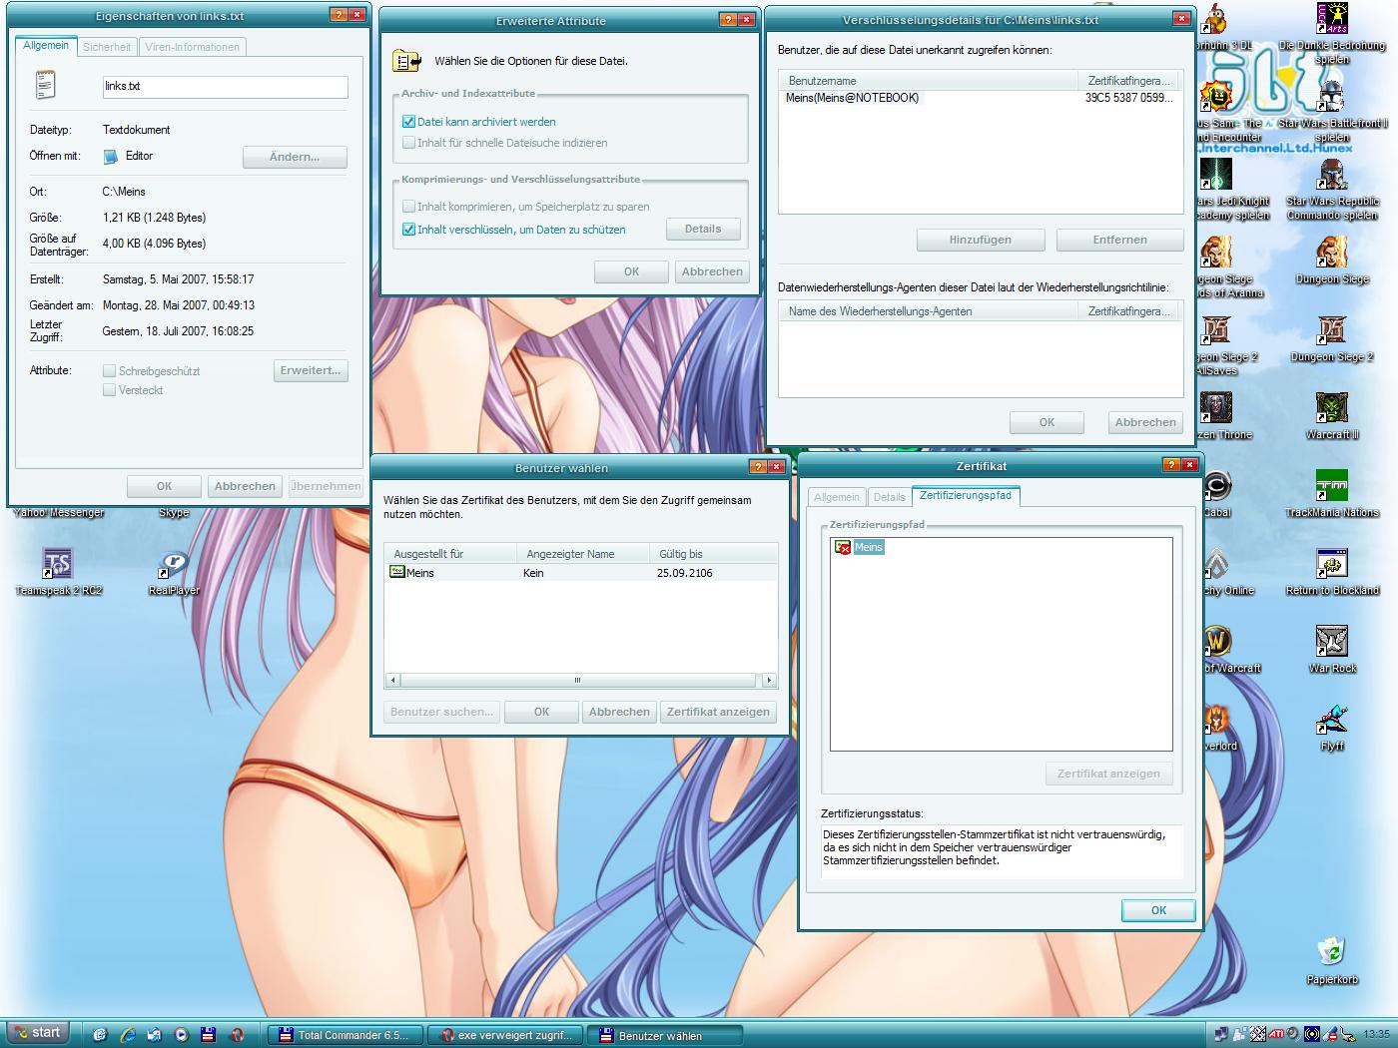The height and width of the screenshot is (1048, 1398).
Task: Toggle the Versteckt attribute checkbox
Action: (110, 390)
